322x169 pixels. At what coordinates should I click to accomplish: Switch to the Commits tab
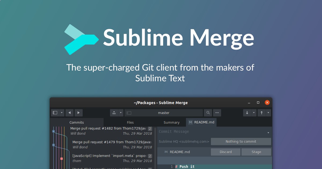[77, 122]
